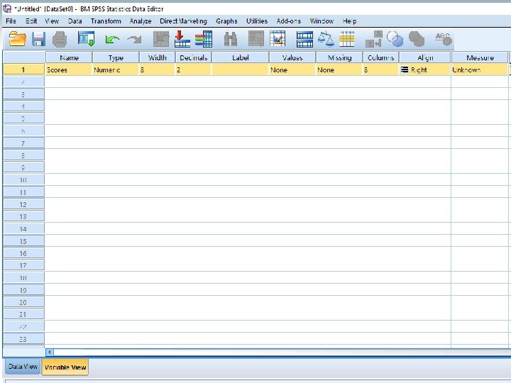Viewport: 511px width, 383px height.
Task: Open the File menu
Action: pos(11,21)
